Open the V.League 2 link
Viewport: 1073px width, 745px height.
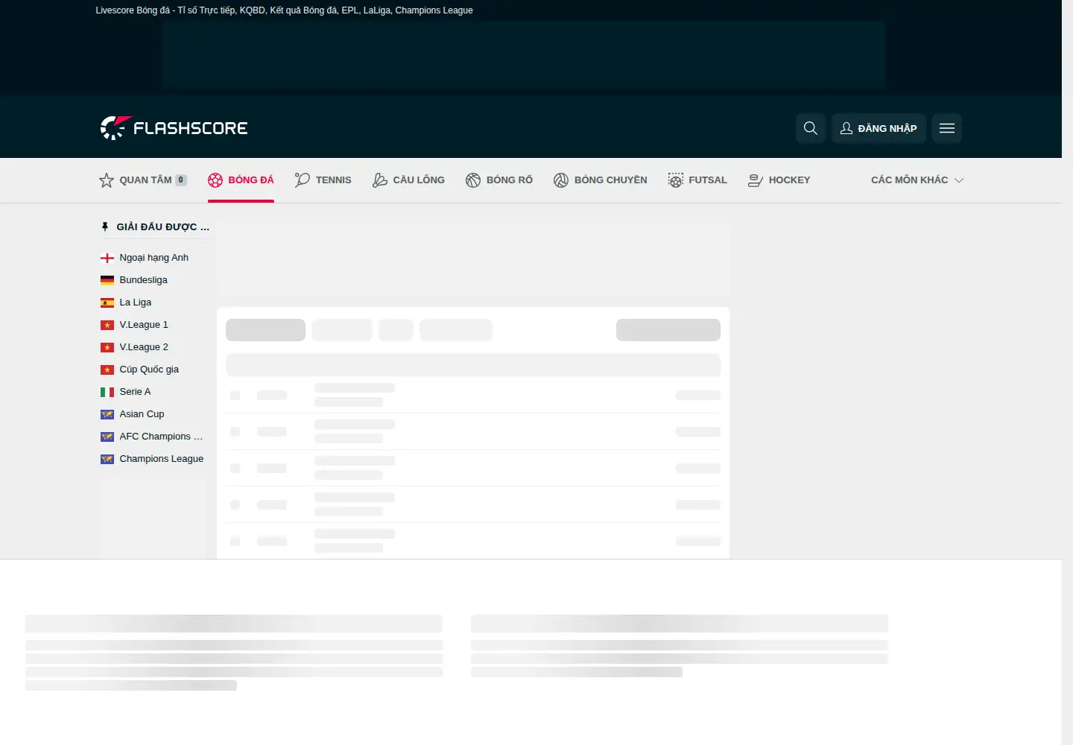144,347
